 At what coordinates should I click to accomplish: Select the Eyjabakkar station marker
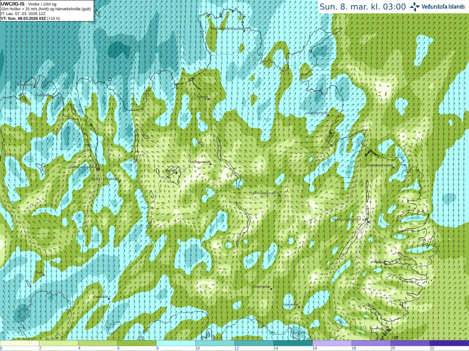pos(299,307)
